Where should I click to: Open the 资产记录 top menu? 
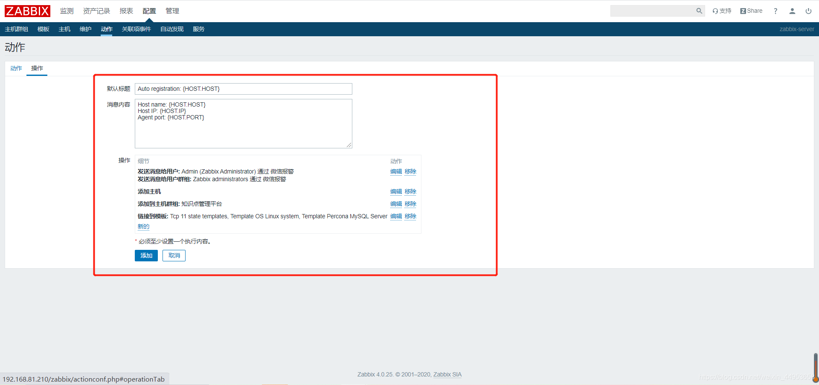coord(96,11)
